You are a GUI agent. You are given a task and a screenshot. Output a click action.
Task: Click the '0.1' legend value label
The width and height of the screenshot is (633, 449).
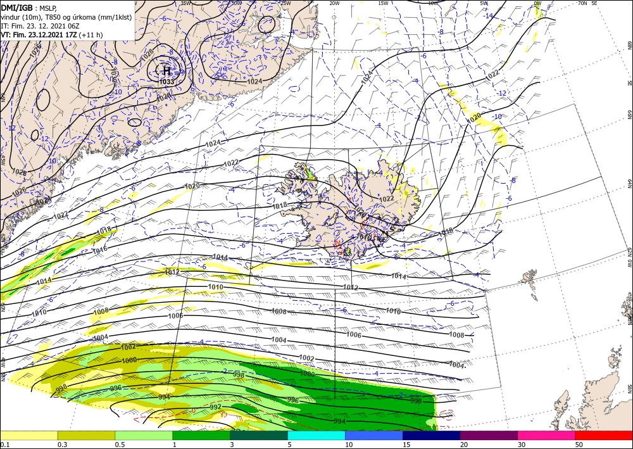click(4, 445)
